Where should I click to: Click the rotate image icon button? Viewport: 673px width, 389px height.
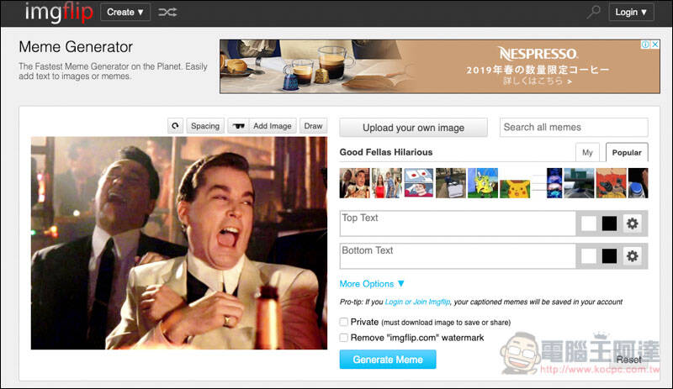click(175, 126)
